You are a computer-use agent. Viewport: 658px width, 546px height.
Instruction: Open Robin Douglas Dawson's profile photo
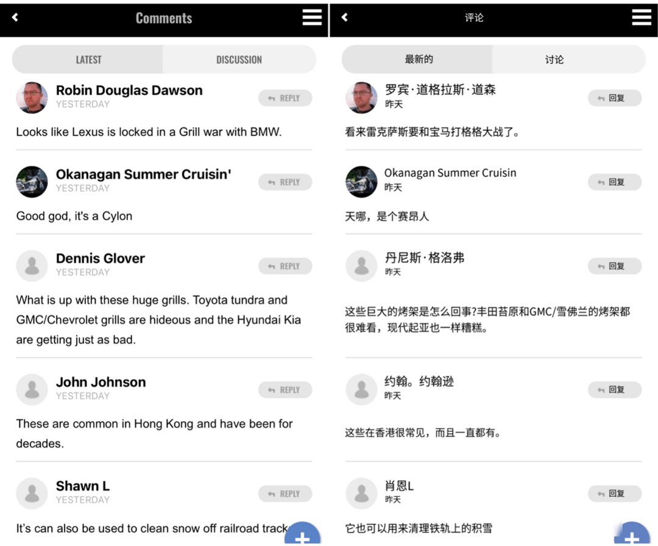click(x=32, y=98)
